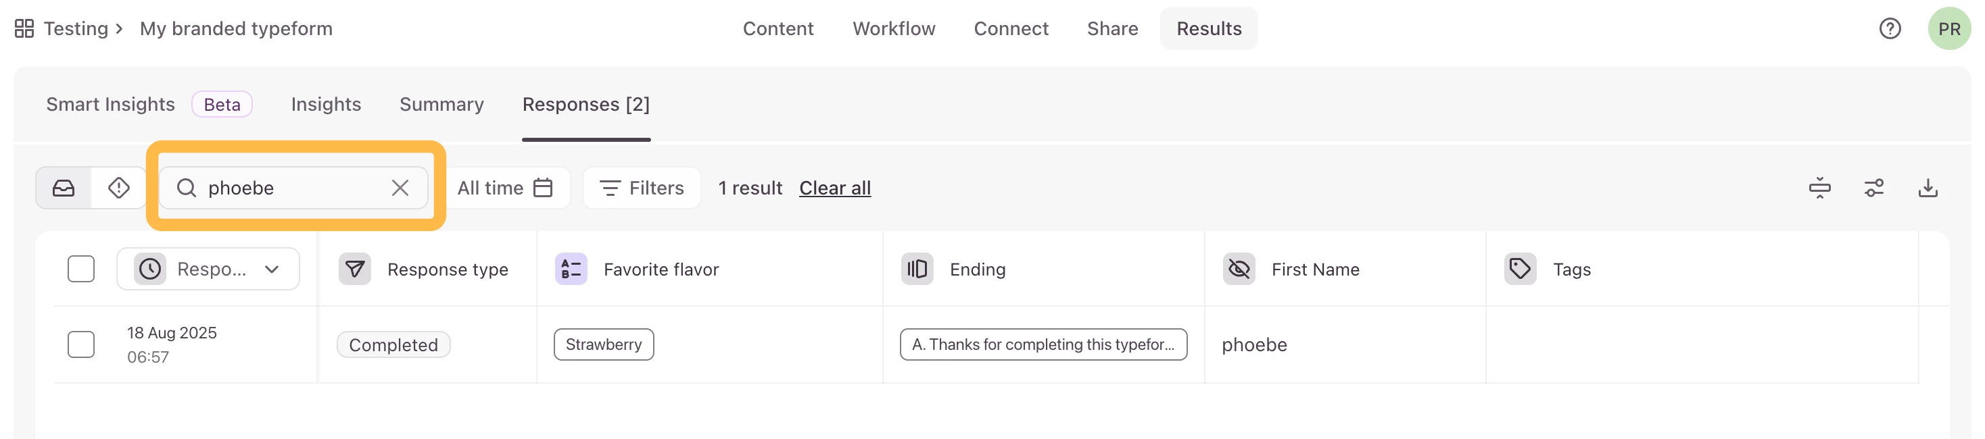Click the workspace grid icon beside Testing

point(24,28)
